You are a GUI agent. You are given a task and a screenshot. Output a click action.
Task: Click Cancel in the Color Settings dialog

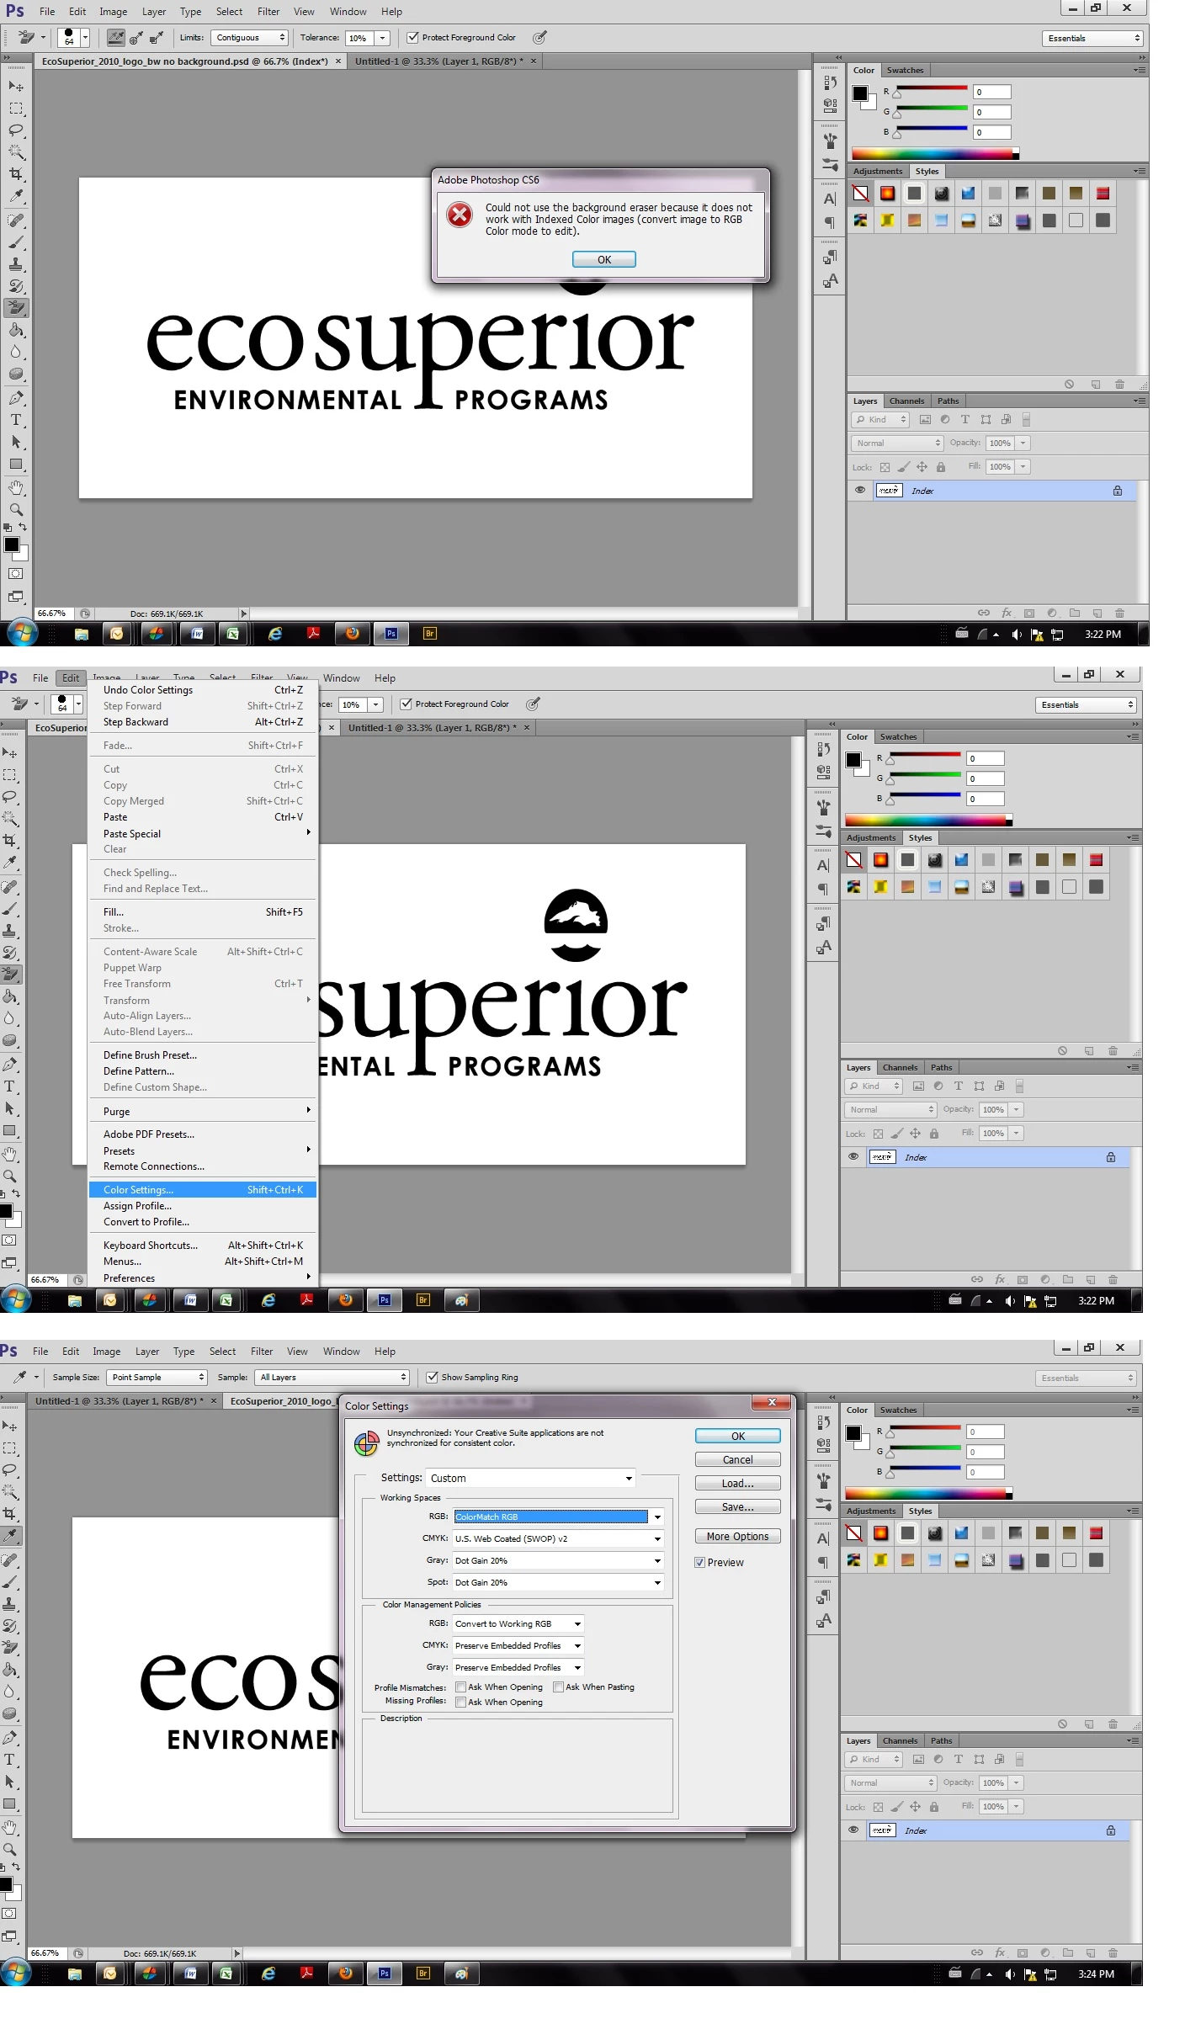click(x=737, y=1459)
